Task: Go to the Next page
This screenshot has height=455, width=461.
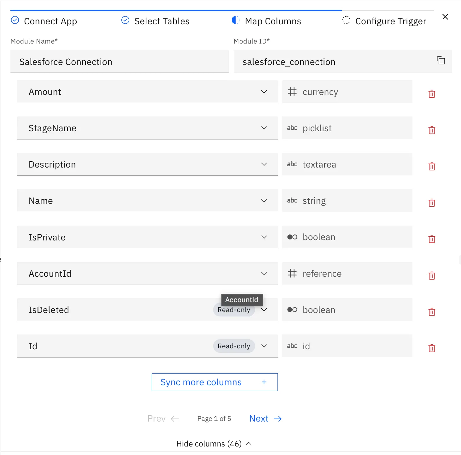Action: pos(266,418)
